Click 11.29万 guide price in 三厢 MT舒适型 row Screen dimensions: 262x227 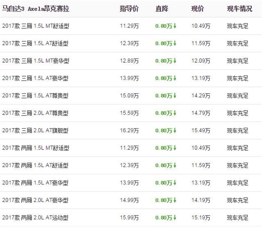click(x=129, y=26)
